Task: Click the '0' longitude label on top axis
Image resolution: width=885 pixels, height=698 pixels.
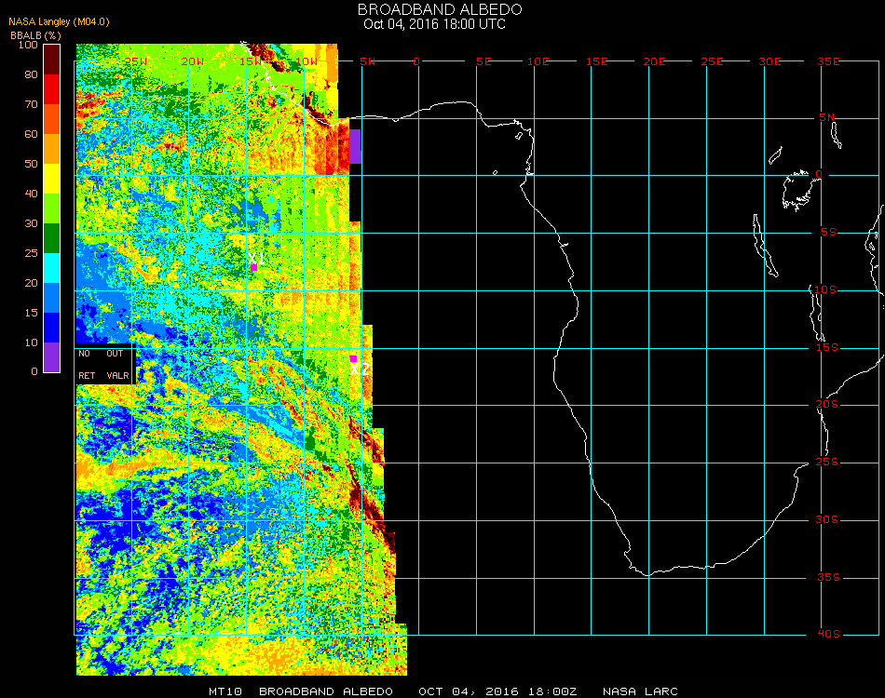Action: [416, 61]
